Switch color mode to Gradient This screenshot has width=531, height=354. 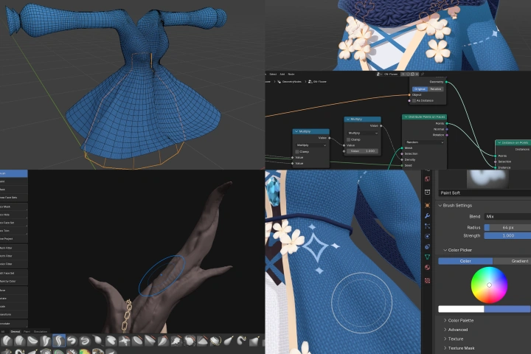pos(512,261)
